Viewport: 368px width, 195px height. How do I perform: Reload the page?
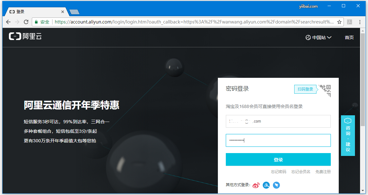pos(26,22)
